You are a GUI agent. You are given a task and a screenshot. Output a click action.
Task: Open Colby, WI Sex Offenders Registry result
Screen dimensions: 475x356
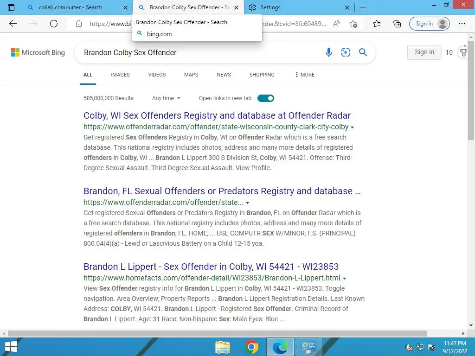coord(217,115)
